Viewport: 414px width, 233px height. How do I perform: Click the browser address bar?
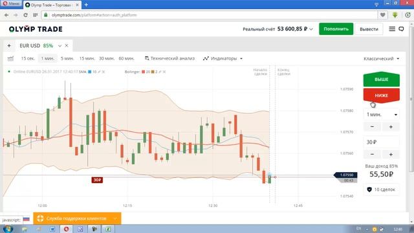tap(210, 15)
